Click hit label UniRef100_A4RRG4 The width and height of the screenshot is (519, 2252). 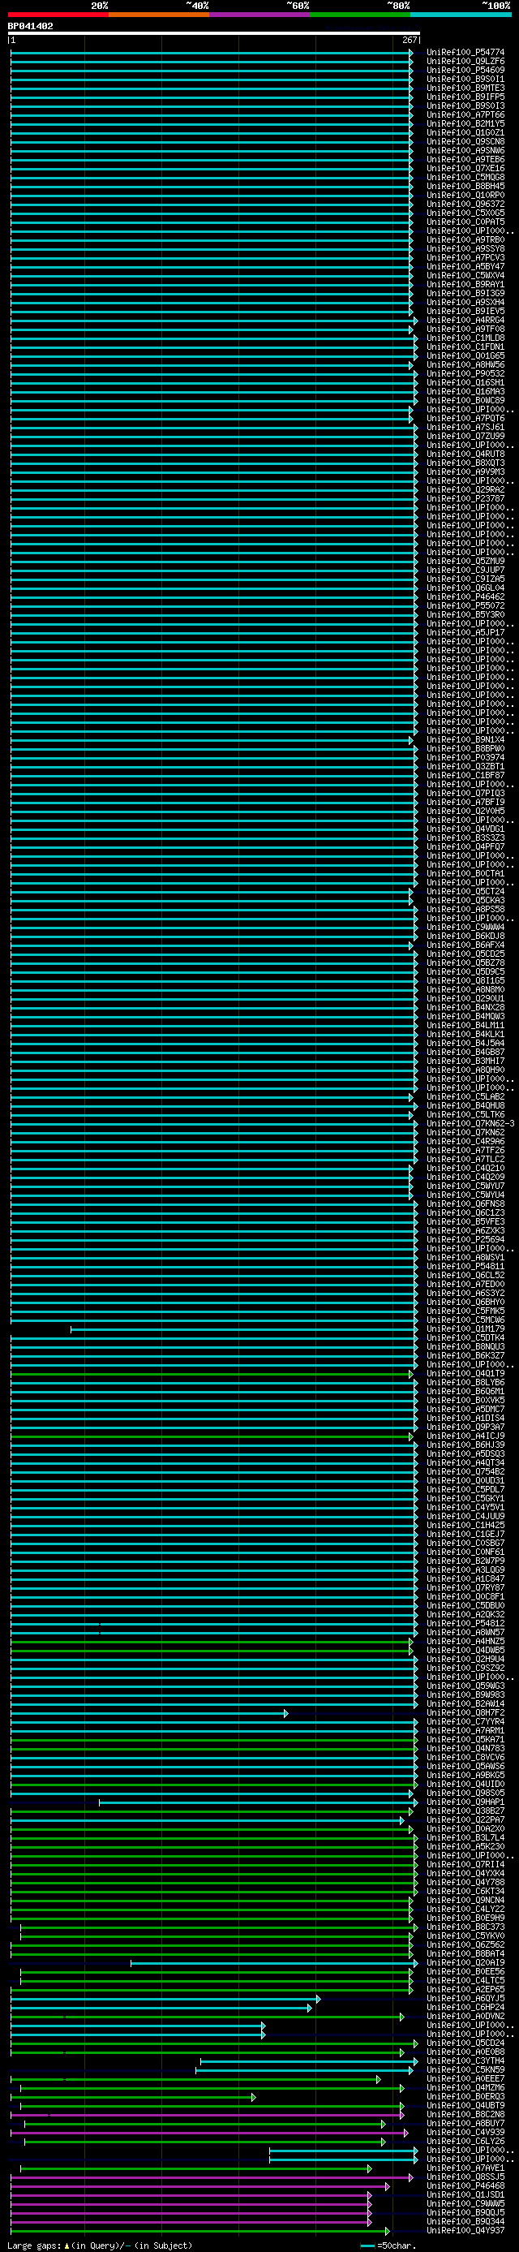click(x=465, y=320)
